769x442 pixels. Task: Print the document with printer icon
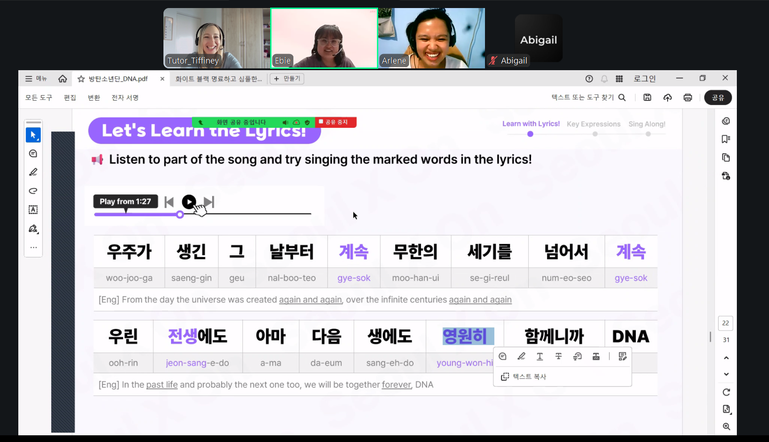(x=688, y=97)
